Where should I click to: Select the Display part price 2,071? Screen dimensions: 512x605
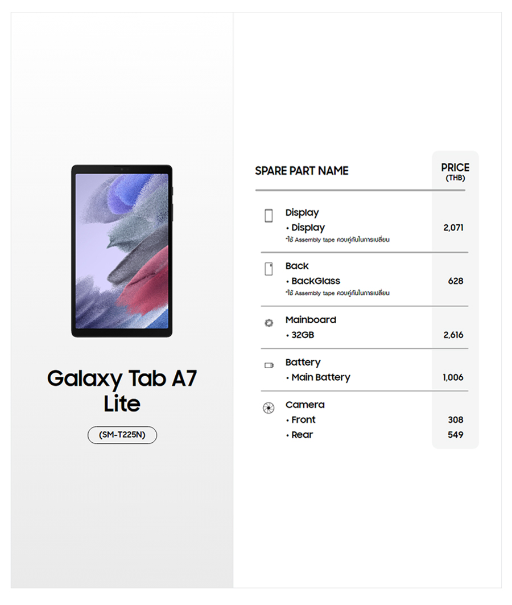(x=453, y=228)
